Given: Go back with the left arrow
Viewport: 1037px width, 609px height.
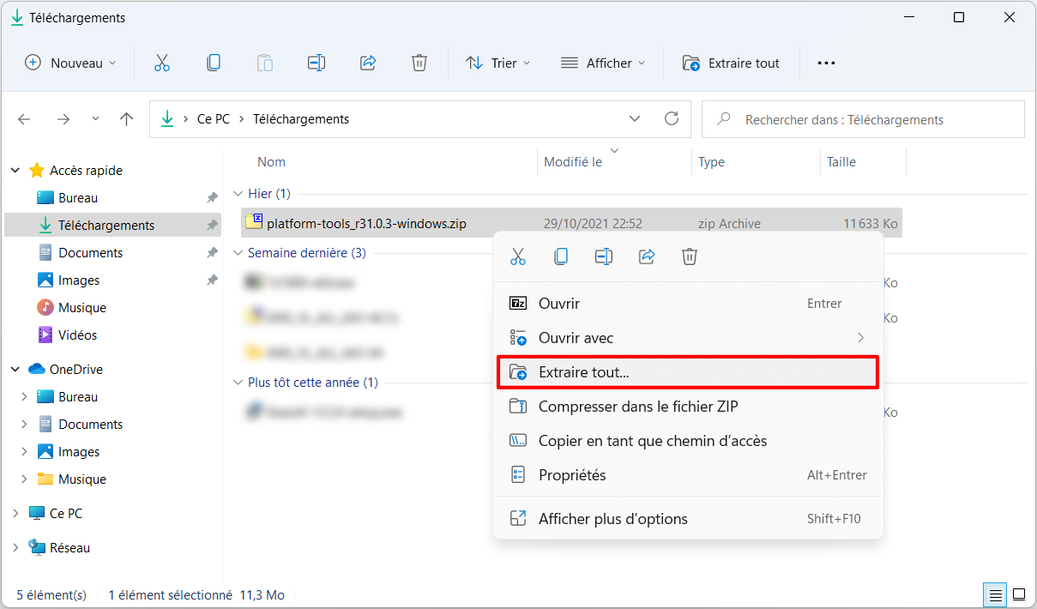Looking at the screenshot, I should [x=24, y=119].
